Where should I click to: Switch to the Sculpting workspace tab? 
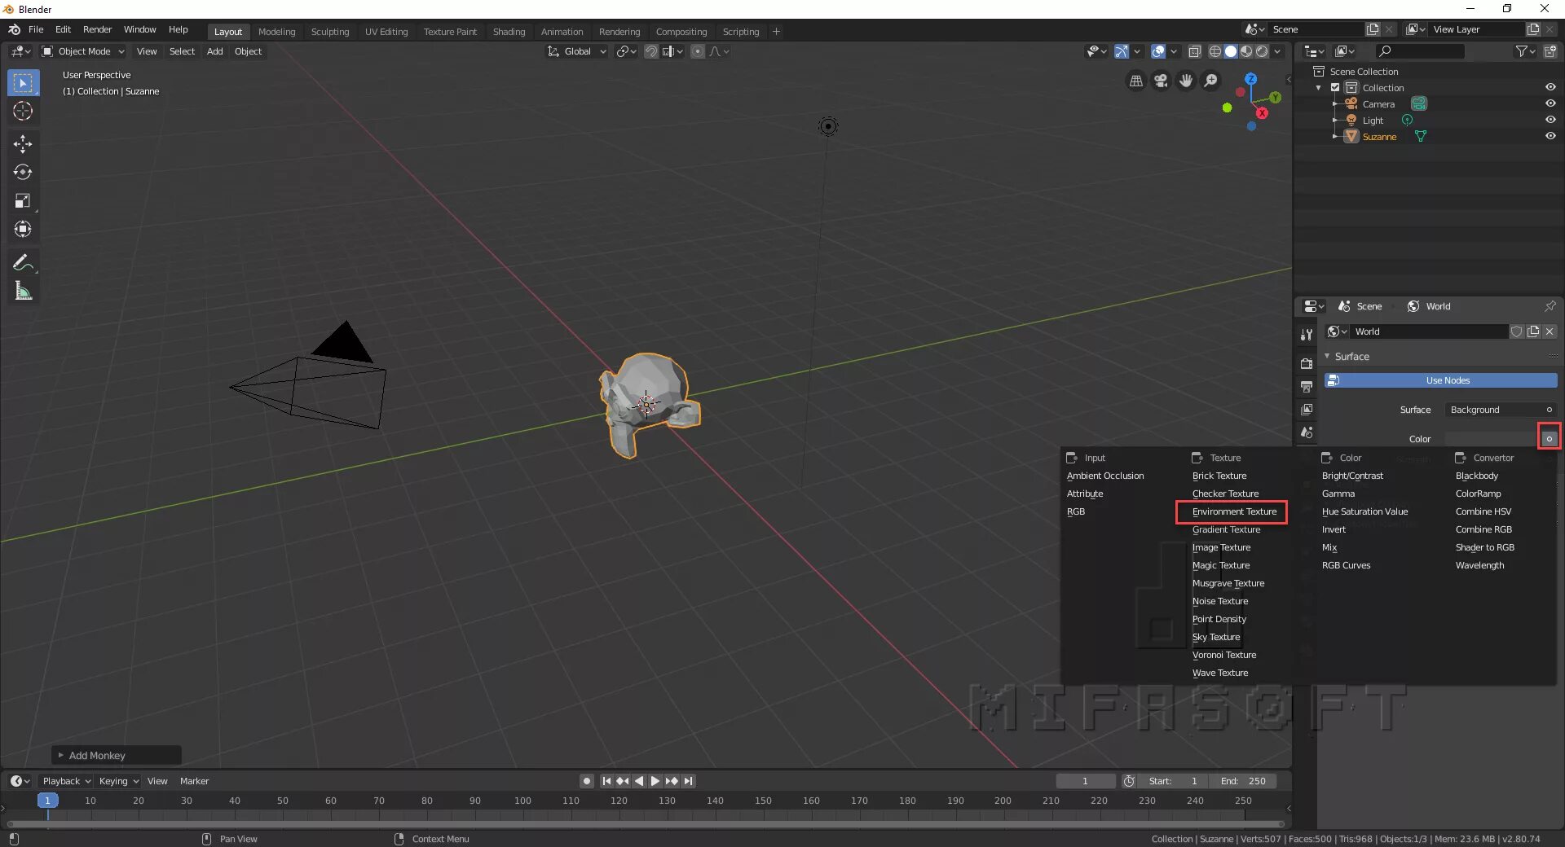pyautogui.click(x=329, y=32)
